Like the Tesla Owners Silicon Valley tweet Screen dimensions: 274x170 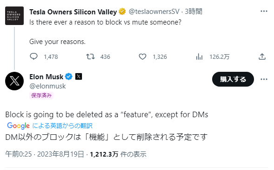coord(142,57)
